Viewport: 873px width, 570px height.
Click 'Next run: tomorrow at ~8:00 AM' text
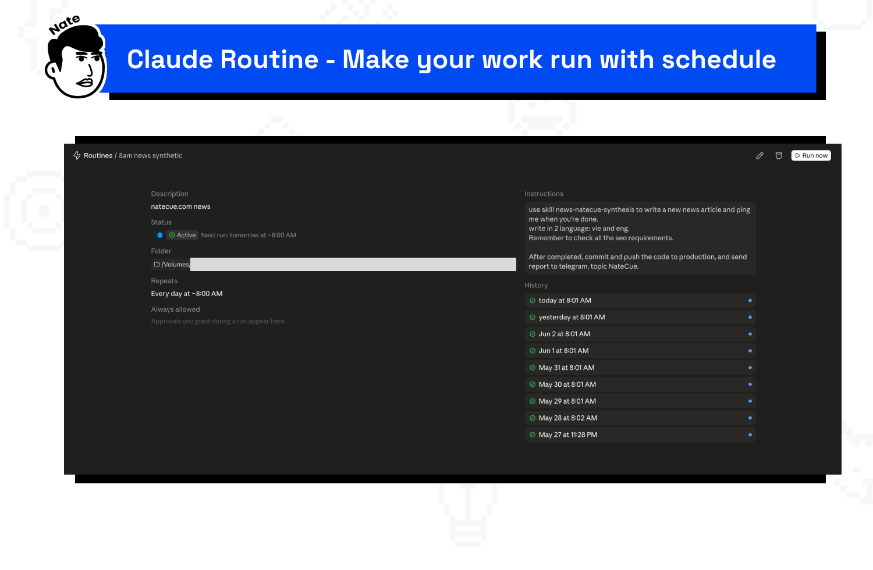(249, 236)
